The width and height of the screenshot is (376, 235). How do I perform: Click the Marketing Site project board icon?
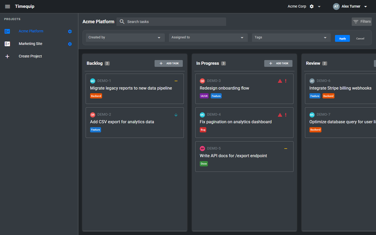[x=7, y=44]
